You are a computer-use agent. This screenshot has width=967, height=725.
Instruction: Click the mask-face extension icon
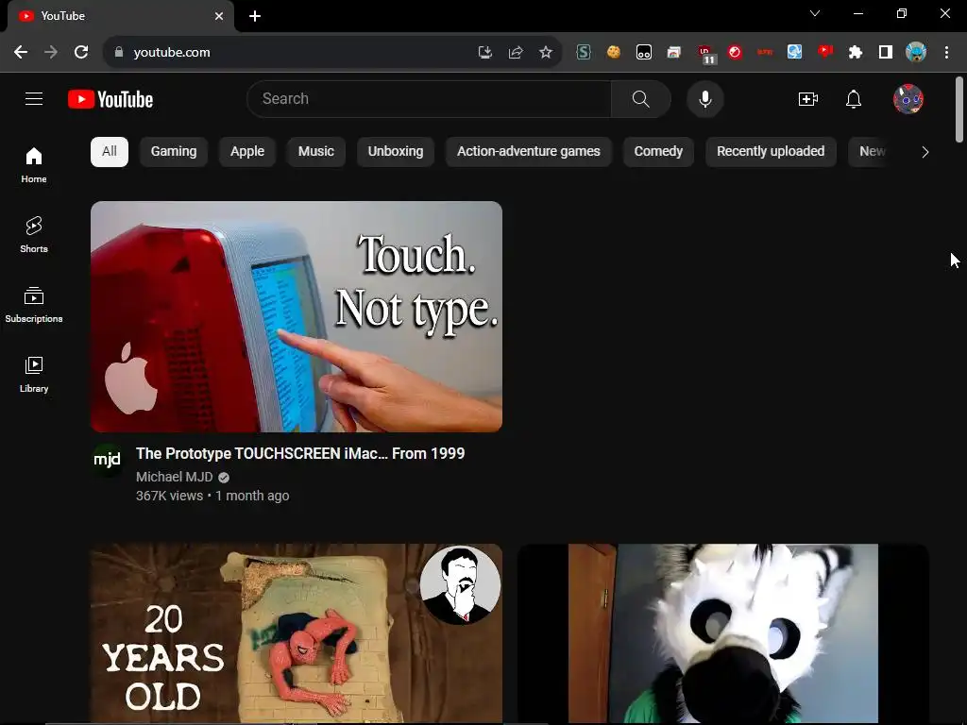coord(644,53)
